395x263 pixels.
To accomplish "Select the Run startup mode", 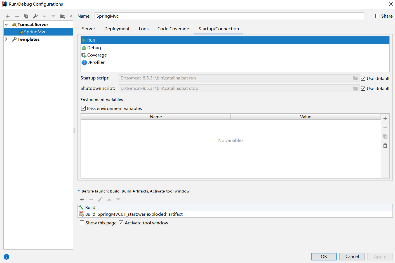I will coord(235,40).
